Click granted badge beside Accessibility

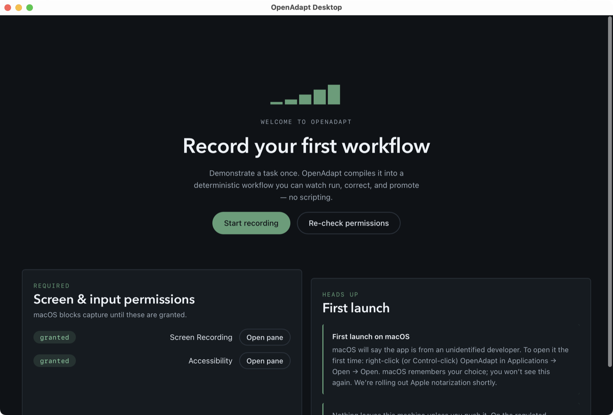[x=54, y=361]
